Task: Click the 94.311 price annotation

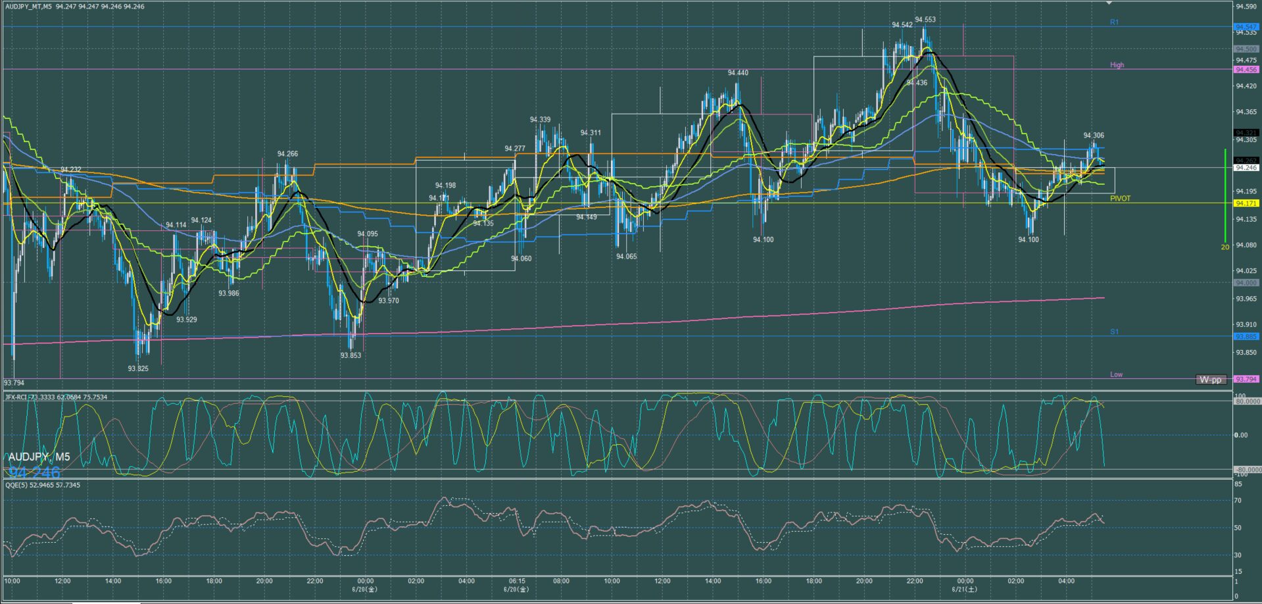Action: click(591, 133)
